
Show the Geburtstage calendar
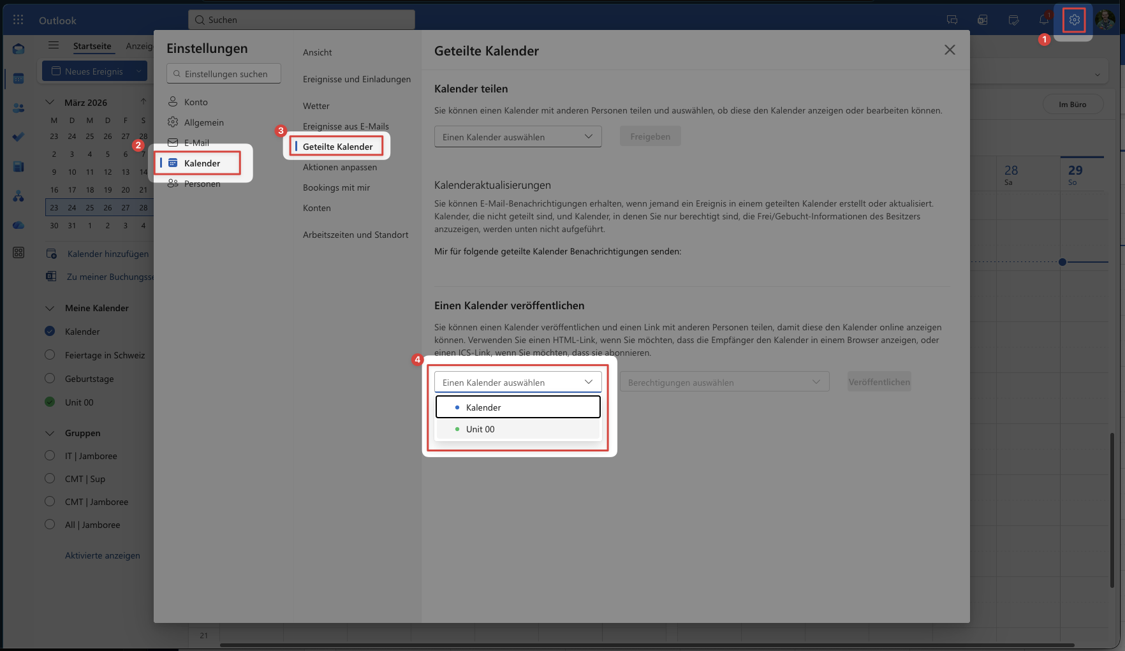(50, 379)
